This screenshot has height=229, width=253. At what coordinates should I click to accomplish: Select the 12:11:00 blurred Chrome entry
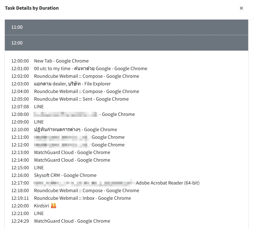(x=68, y=137)
